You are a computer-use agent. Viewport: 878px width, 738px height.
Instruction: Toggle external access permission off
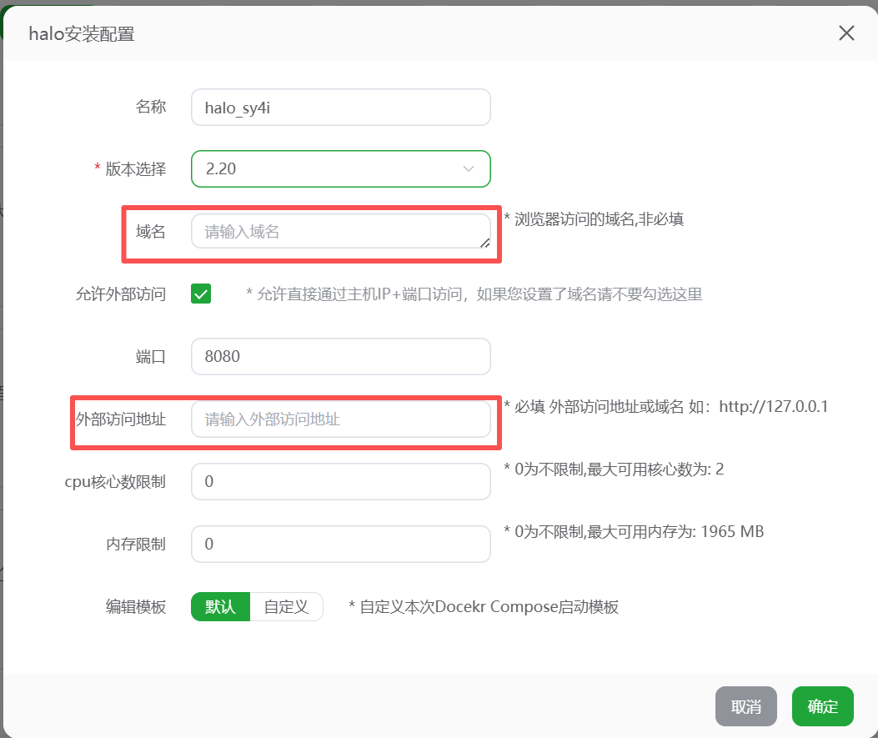pos(200,294)
